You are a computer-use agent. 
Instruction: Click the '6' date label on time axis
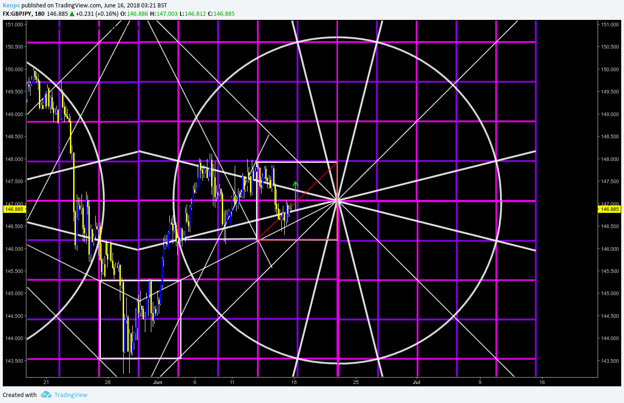(195, 382)
